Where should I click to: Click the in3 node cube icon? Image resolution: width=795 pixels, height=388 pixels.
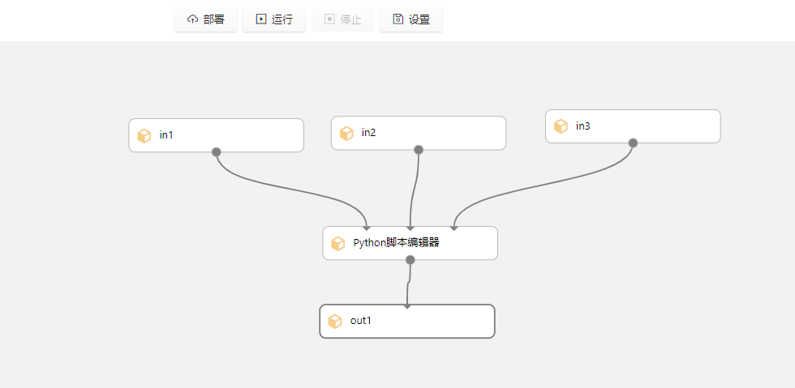click(561, 126)
